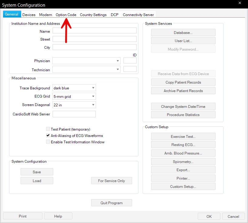Disable Anti-Aliasing of ECG Waveforms
248x223 pixels.
pyautogui.click(x=48, y=136)
